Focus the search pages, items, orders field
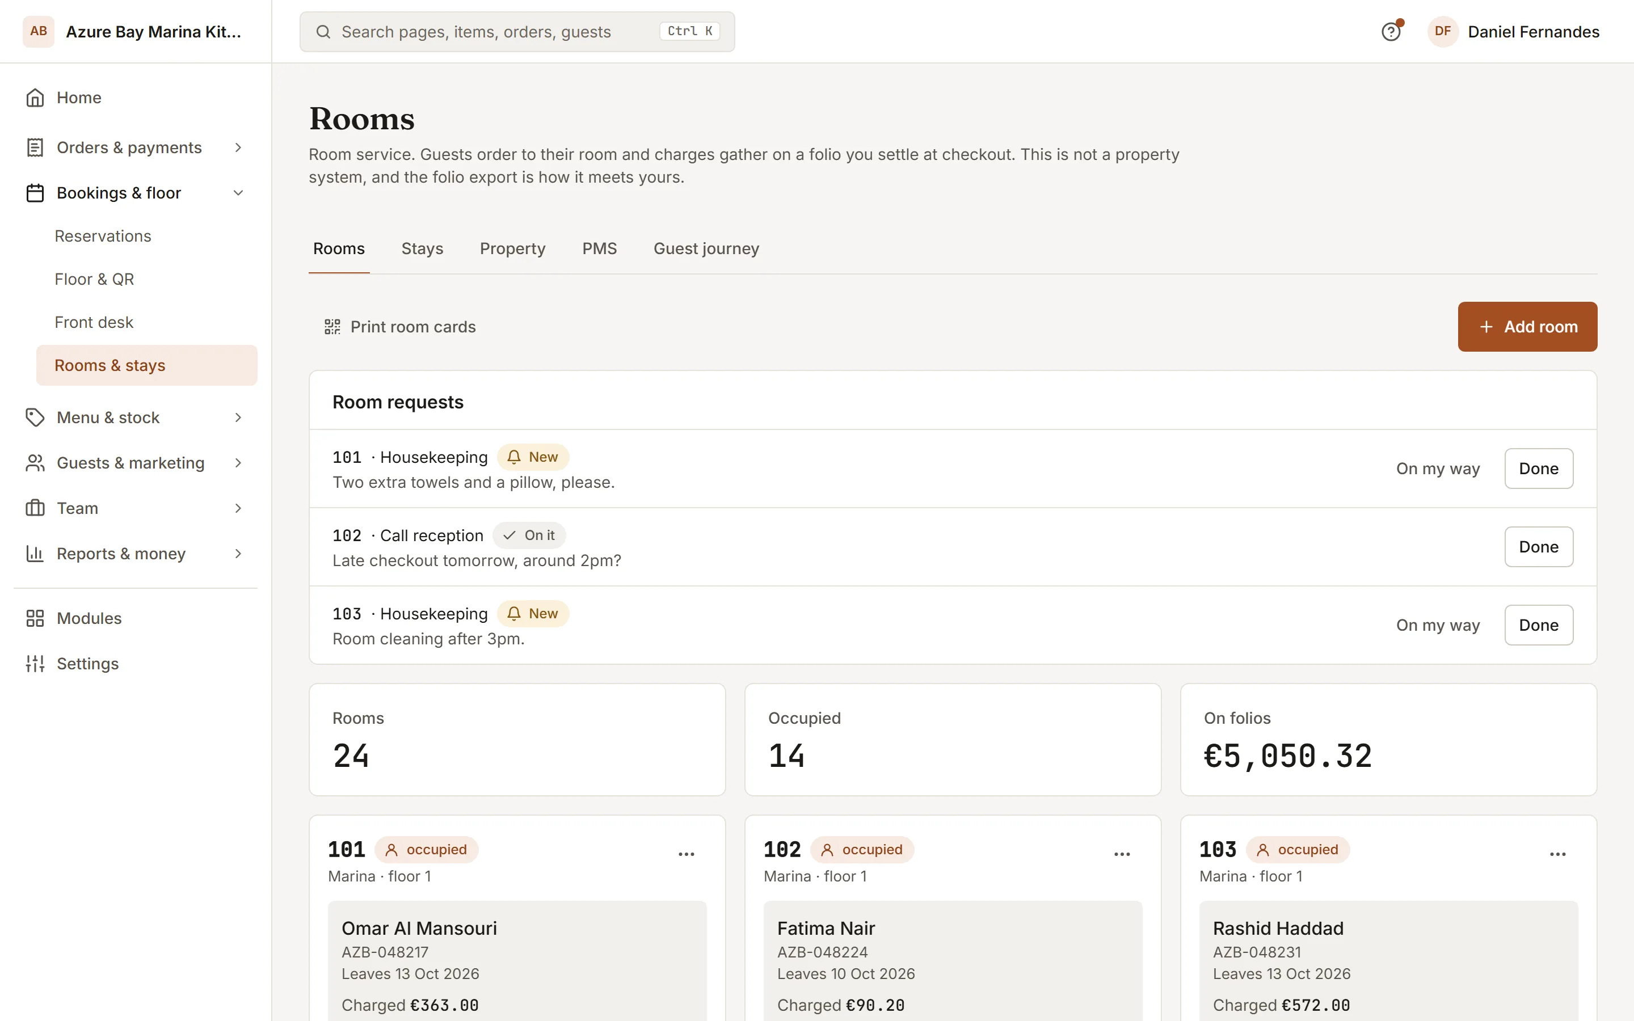This screenshot has width=1634, height=1021. [x=517, y=32]
